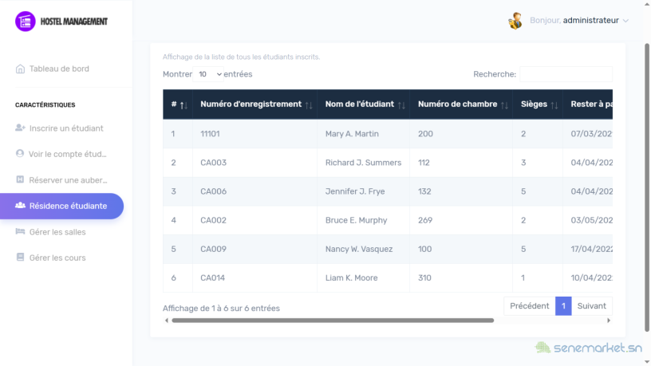The image size is (651, 366).
Task: Click the Suivant pagination button
Action: tap(592, 306)
